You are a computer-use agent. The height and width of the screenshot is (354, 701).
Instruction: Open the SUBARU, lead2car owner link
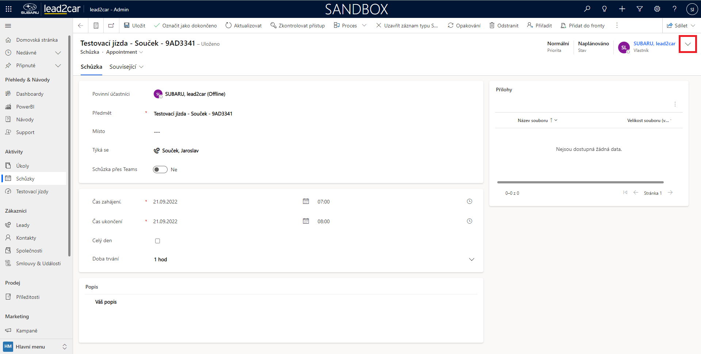point(654,43)
